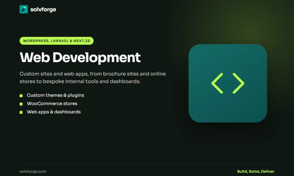Screen dimensions: 294x176
Task: Click the code brackets icon tile
Action: coord(228,83)
